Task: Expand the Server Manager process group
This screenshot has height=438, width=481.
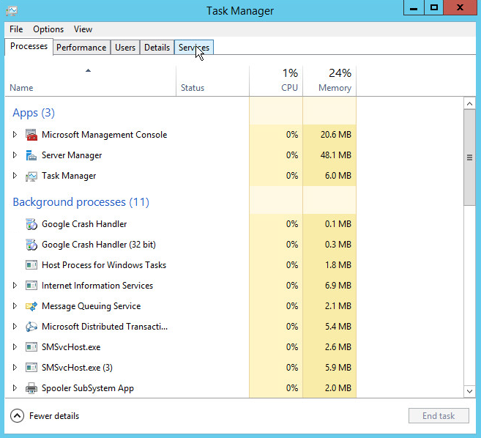Action: point(15,155)
